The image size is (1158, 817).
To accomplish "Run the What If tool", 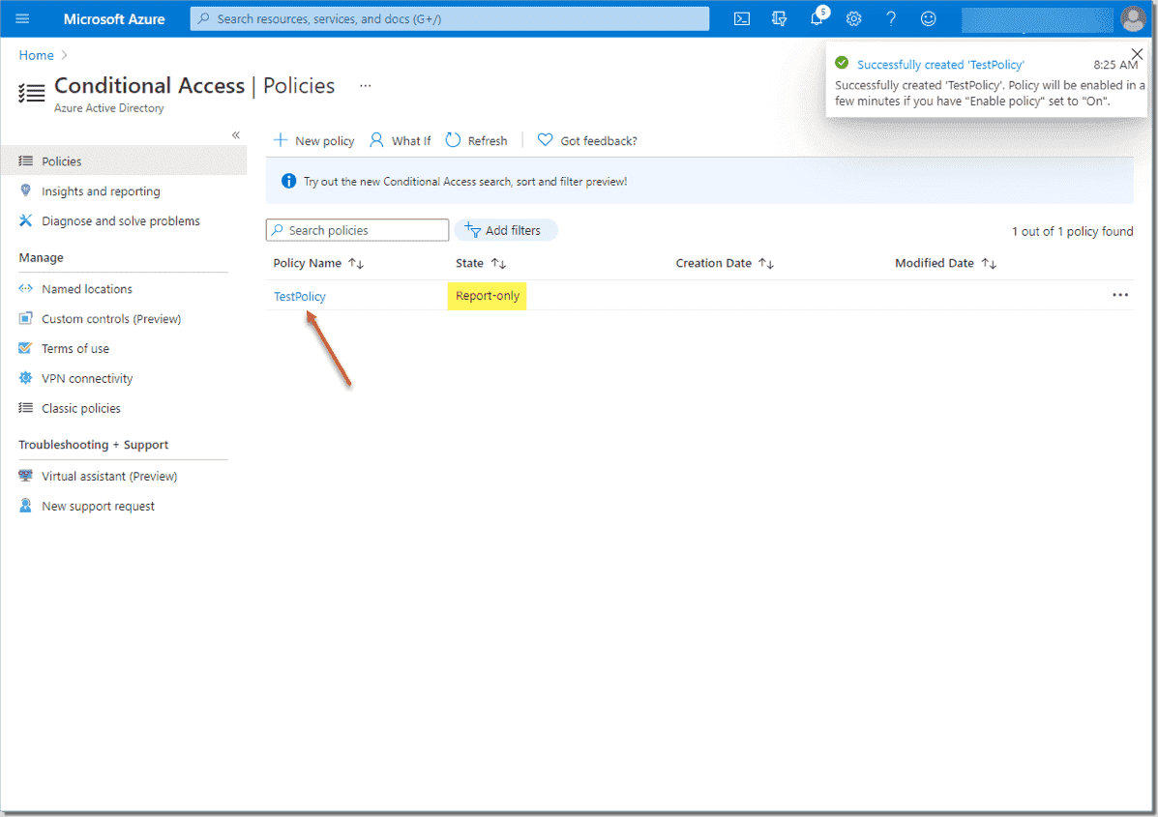I will tap(400, 140).
